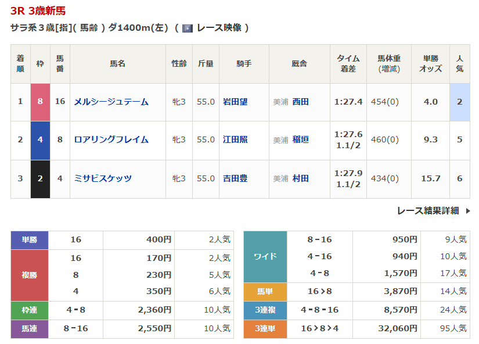Click the race video film icon
This screenshot has height=344, width=479.
pos(187,28)
